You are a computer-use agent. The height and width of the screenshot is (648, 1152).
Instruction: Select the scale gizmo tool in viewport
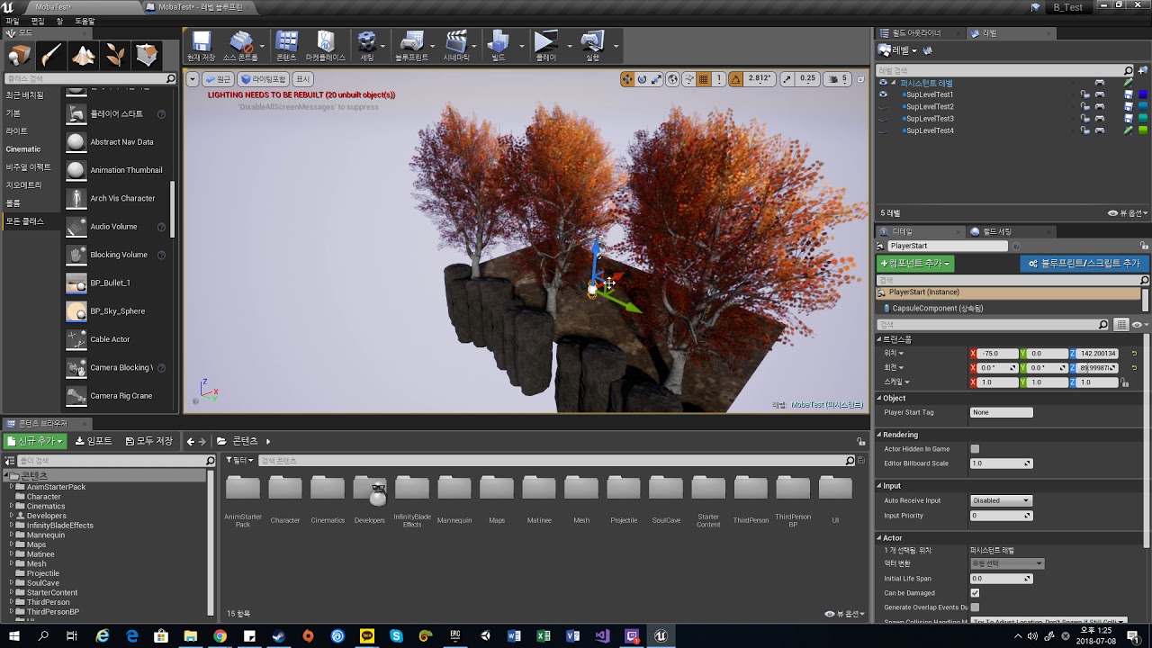point(657,79)
